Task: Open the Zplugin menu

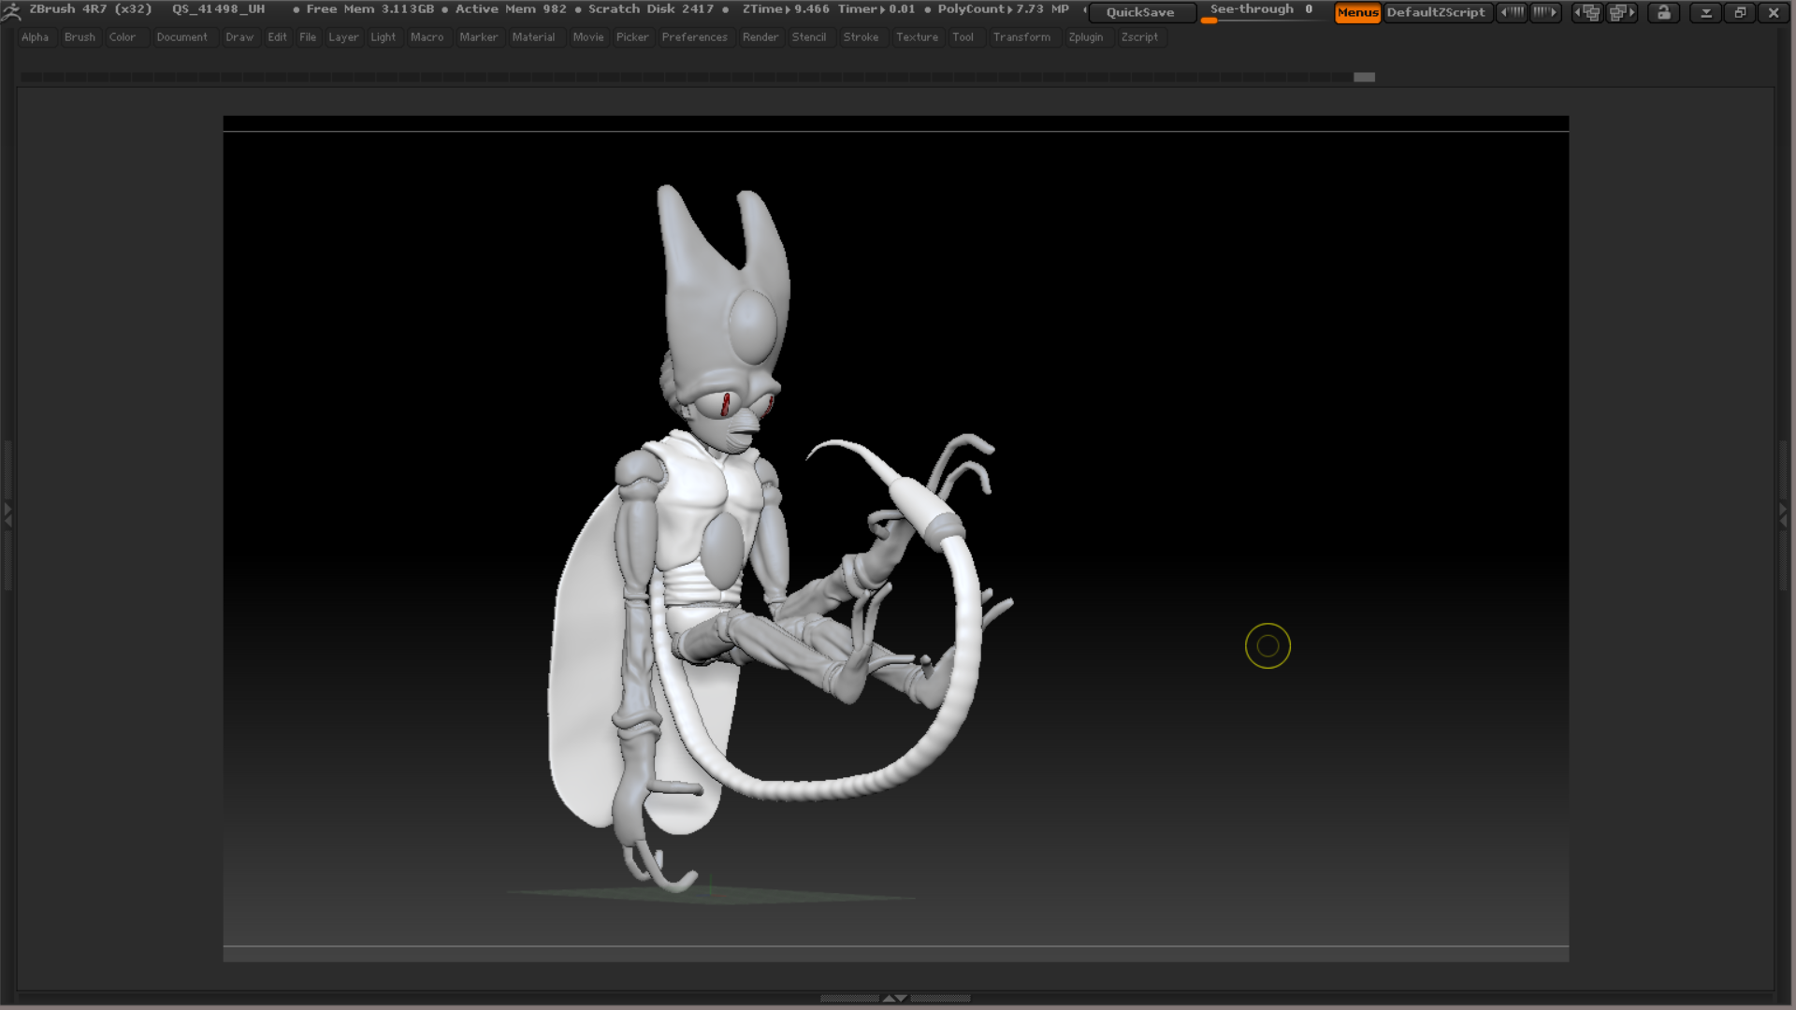Action: click(x=1085, y=37)
